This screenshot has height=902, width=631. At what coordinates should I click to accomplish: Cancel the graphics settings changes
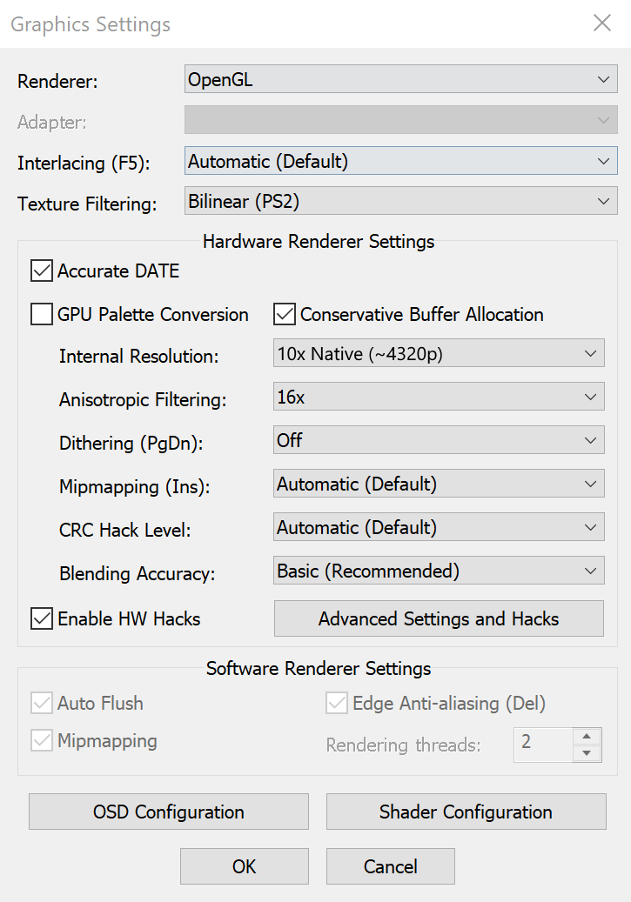pos(390,866)
